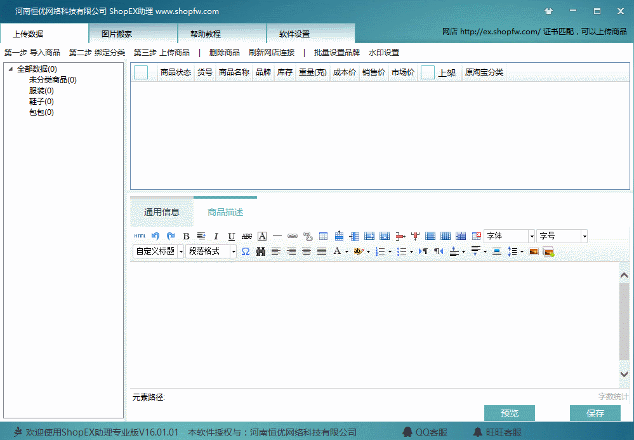Toggle the 上架 checkbox in table header
Screen dimensions: 634x440
pos(428,72)
